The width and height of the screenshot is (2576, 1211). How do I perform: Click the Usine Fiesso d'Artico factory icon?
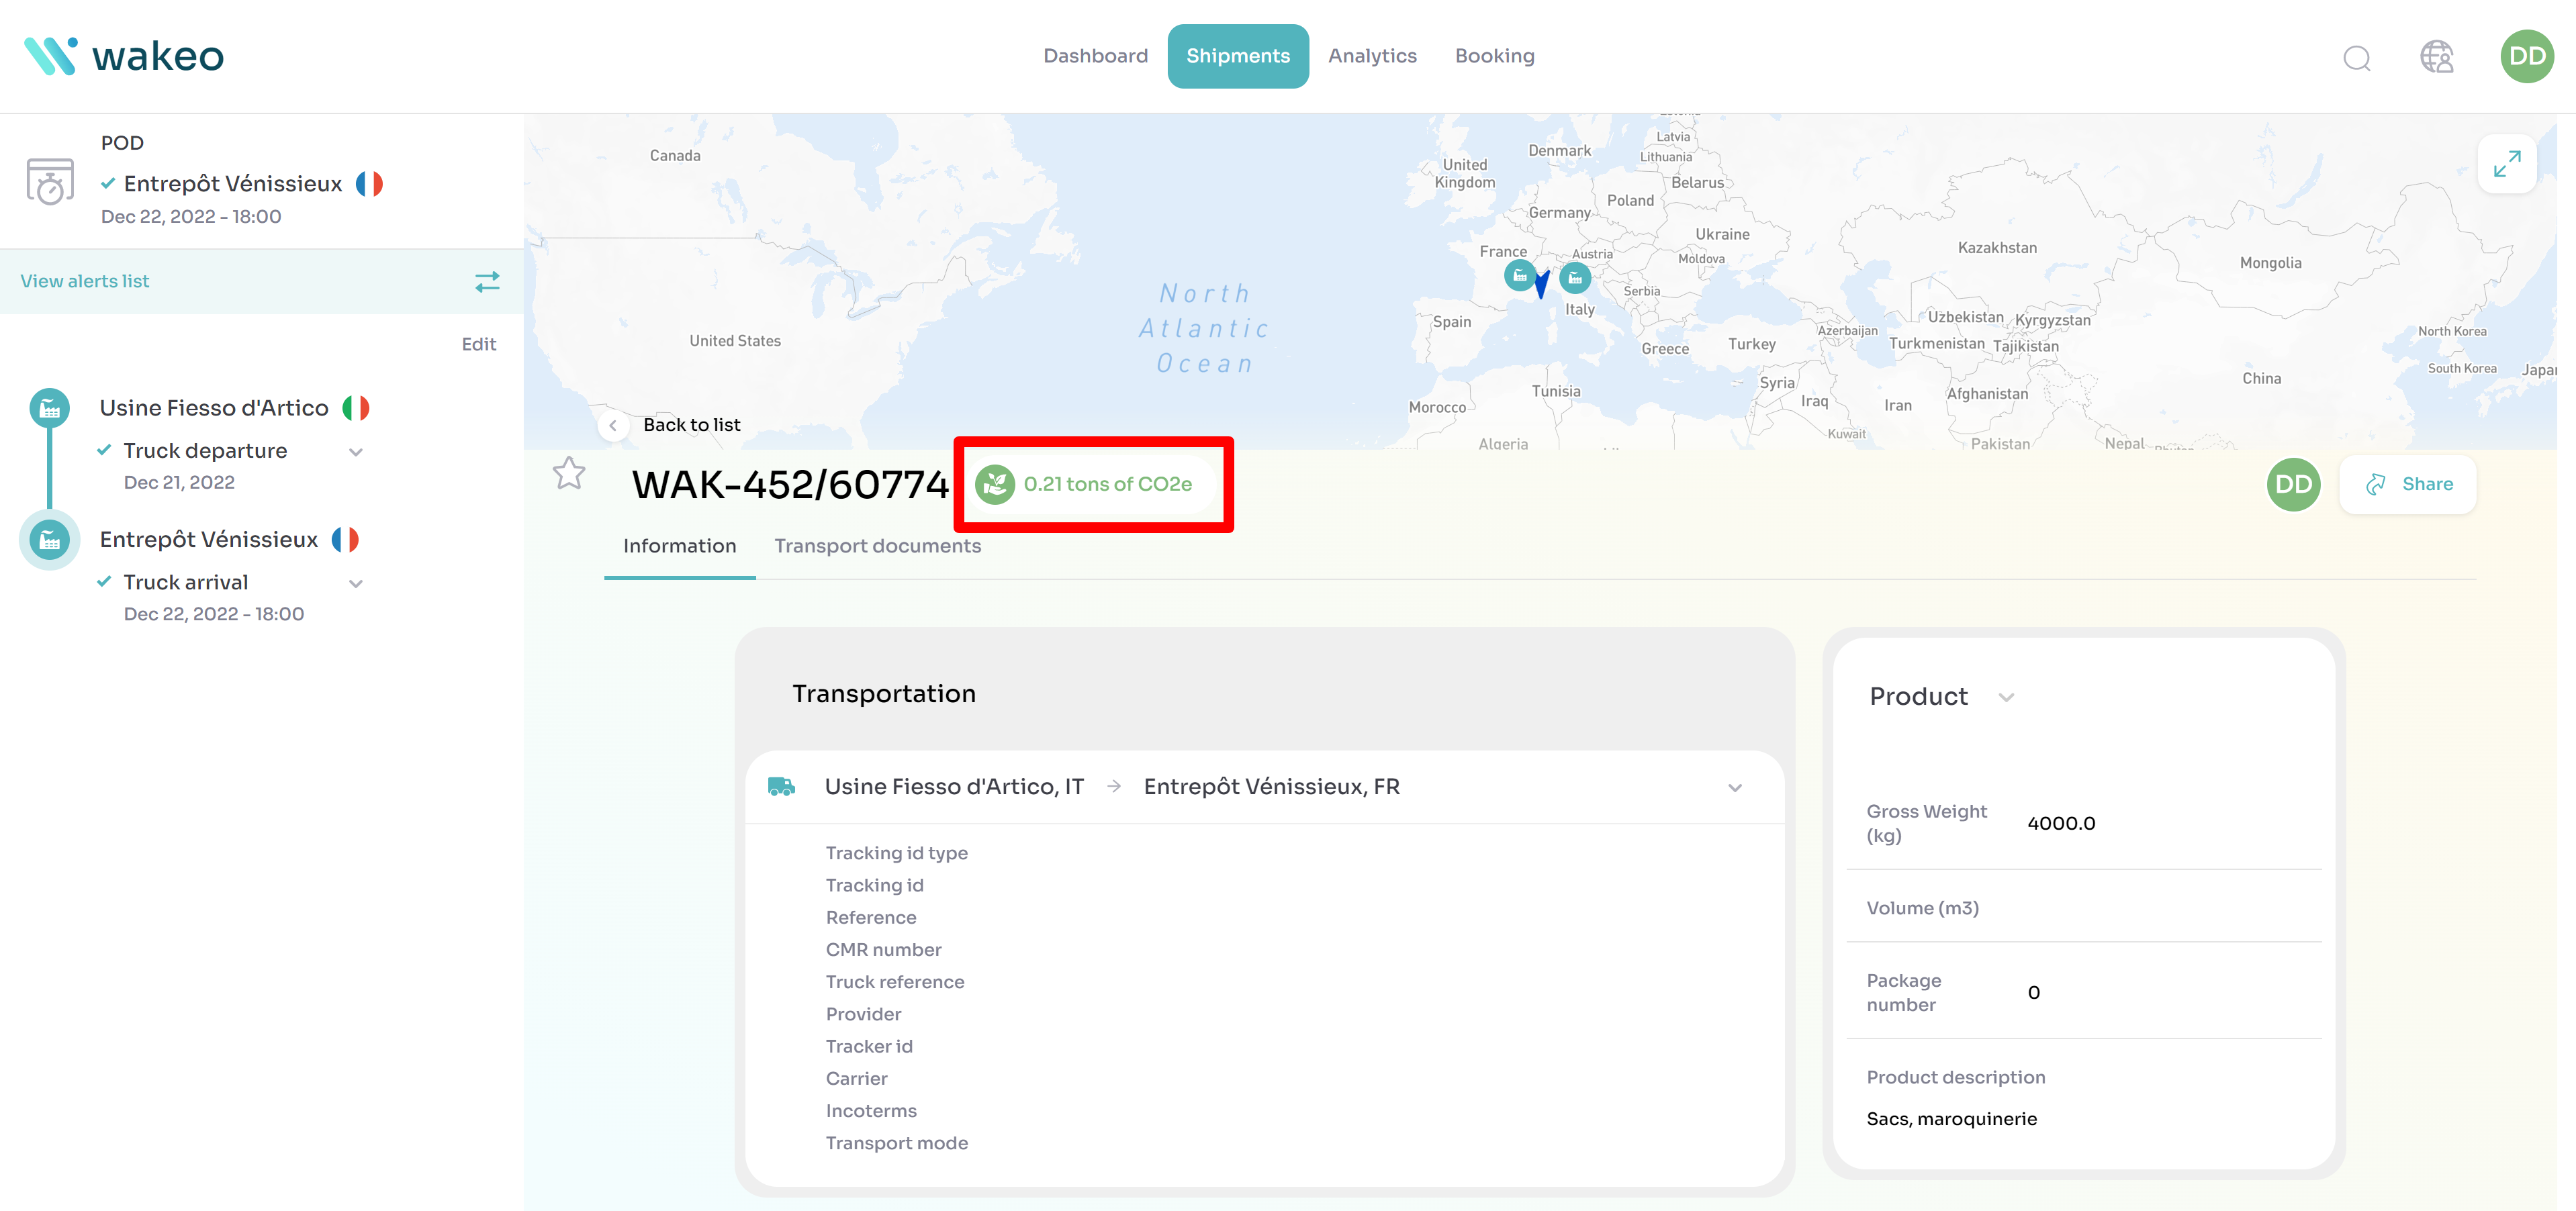tap(50, 408)
